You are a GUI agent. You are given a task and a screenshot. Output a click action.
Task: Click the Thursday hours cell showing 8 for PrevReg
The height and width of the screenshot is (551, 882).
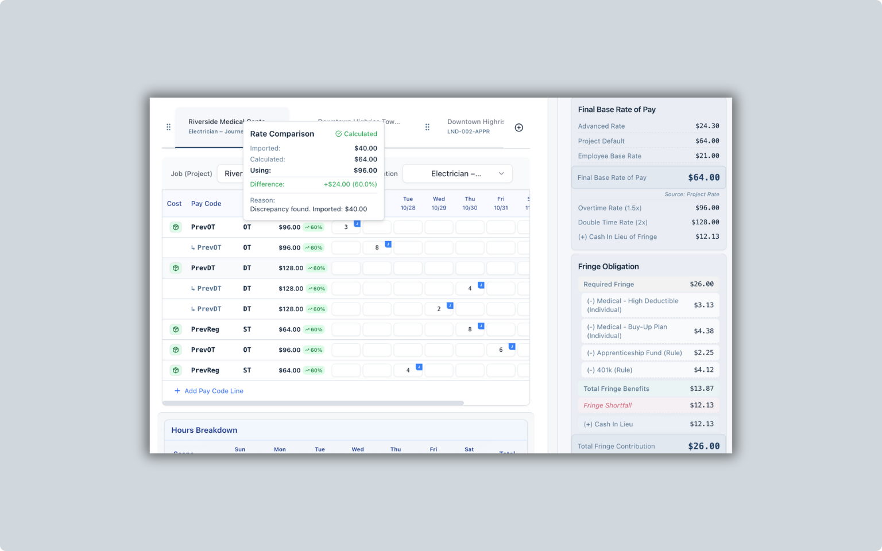tap(470, 329)
